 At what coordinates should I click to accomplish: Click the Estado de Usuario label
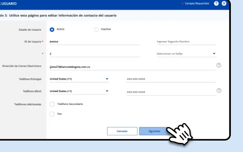pyautogui.click(x=30, y=30)
